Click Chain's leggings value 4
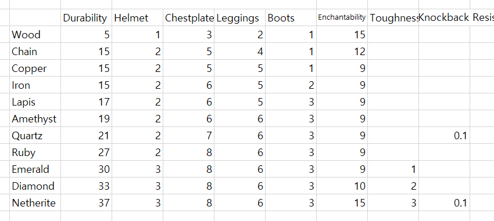The width and height of the screenshot is (494, 221). point(239,51)
